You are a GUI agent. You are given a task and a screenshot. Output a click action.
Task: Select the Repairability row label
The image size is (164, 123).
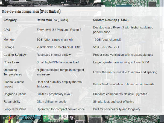click(x=12, y=101)
